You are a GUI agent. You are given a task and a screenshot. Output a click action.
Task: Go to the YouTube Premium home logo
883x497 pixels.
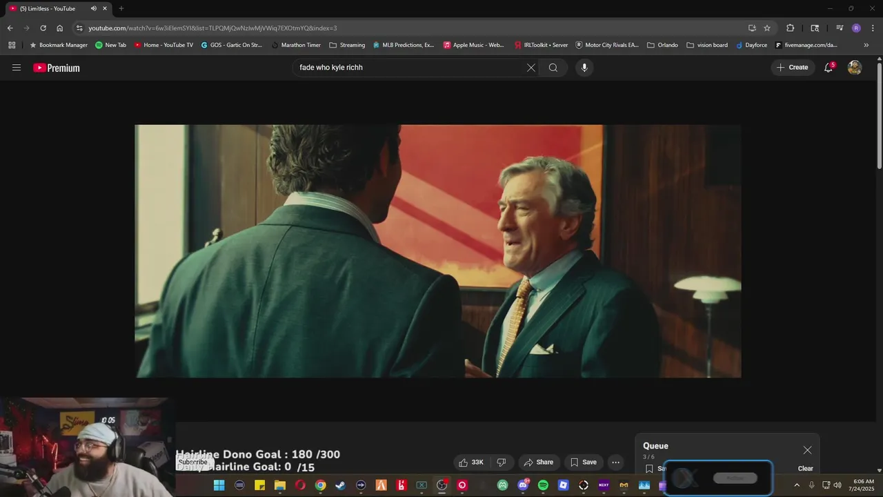pos(57,68)
